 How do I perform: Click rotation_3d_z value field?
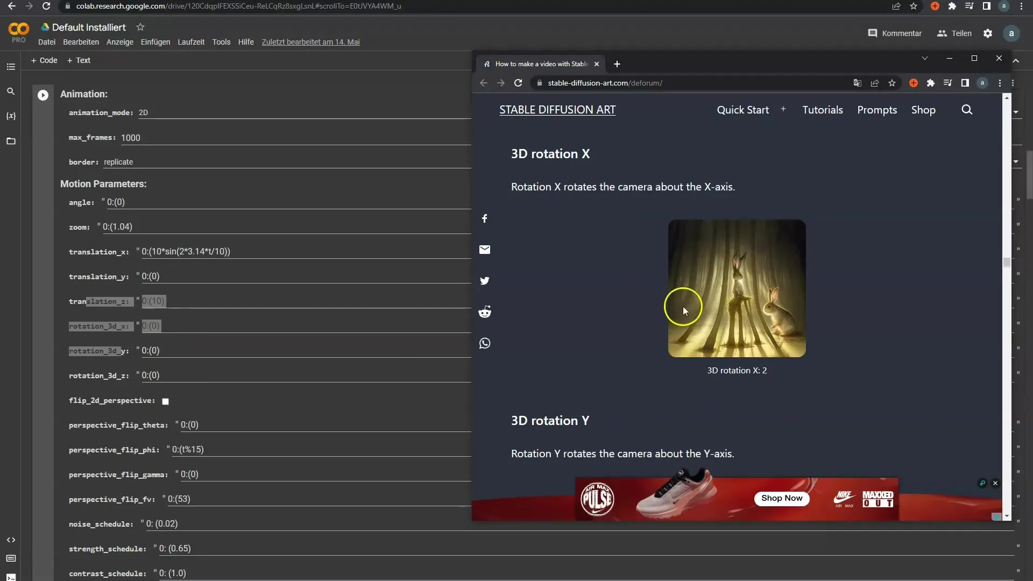306,375
